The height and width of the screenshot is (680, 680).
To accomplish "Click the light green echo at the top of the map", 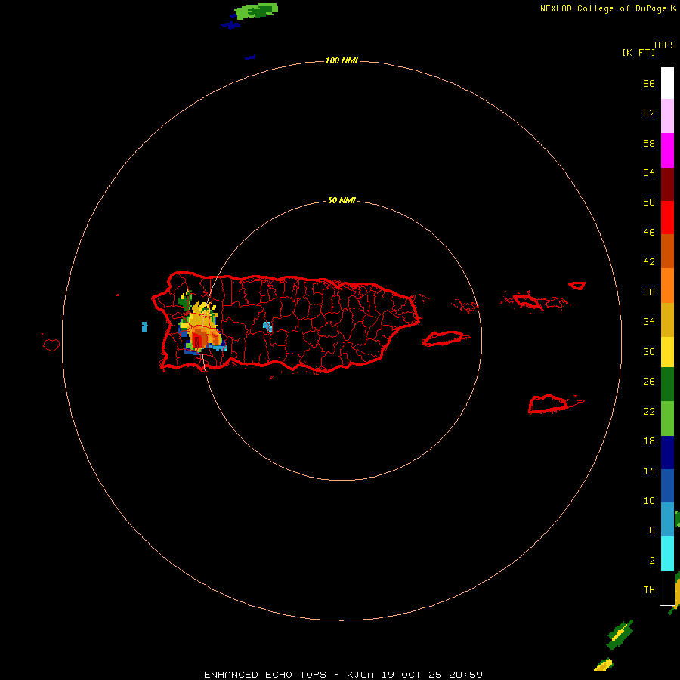I will click(x=256, y=11).
